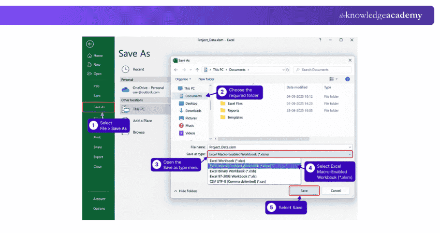Click the Search Documents box

322,69
